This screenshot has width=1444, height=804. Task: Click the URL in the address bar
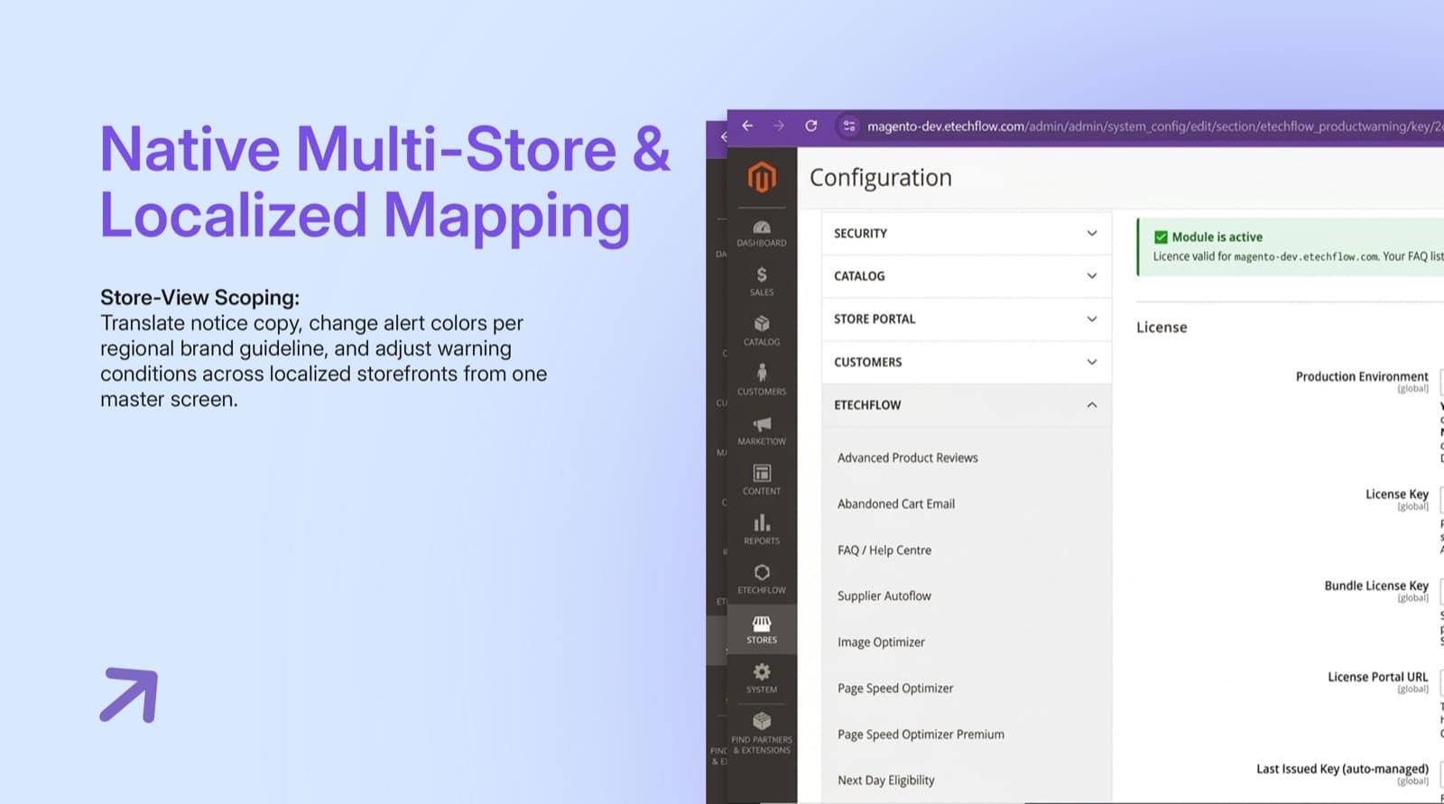(x=1155, y=126)
